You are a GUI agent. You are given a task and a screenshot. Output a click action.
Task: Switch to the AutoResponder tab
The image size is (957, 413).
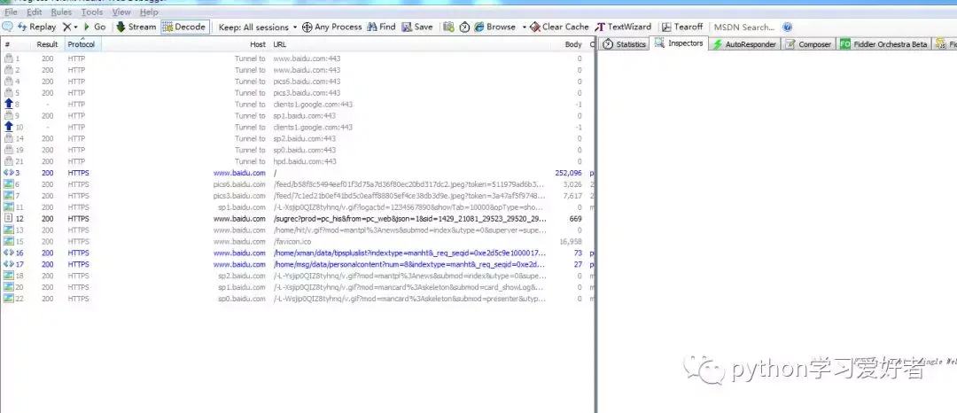pos(744,44)
